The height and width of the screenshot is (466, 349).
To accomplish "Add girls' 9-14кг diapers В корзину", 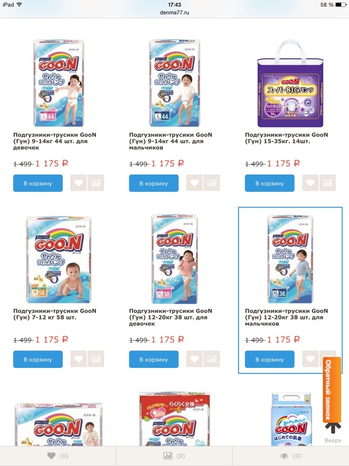I will tap(38, 183).
